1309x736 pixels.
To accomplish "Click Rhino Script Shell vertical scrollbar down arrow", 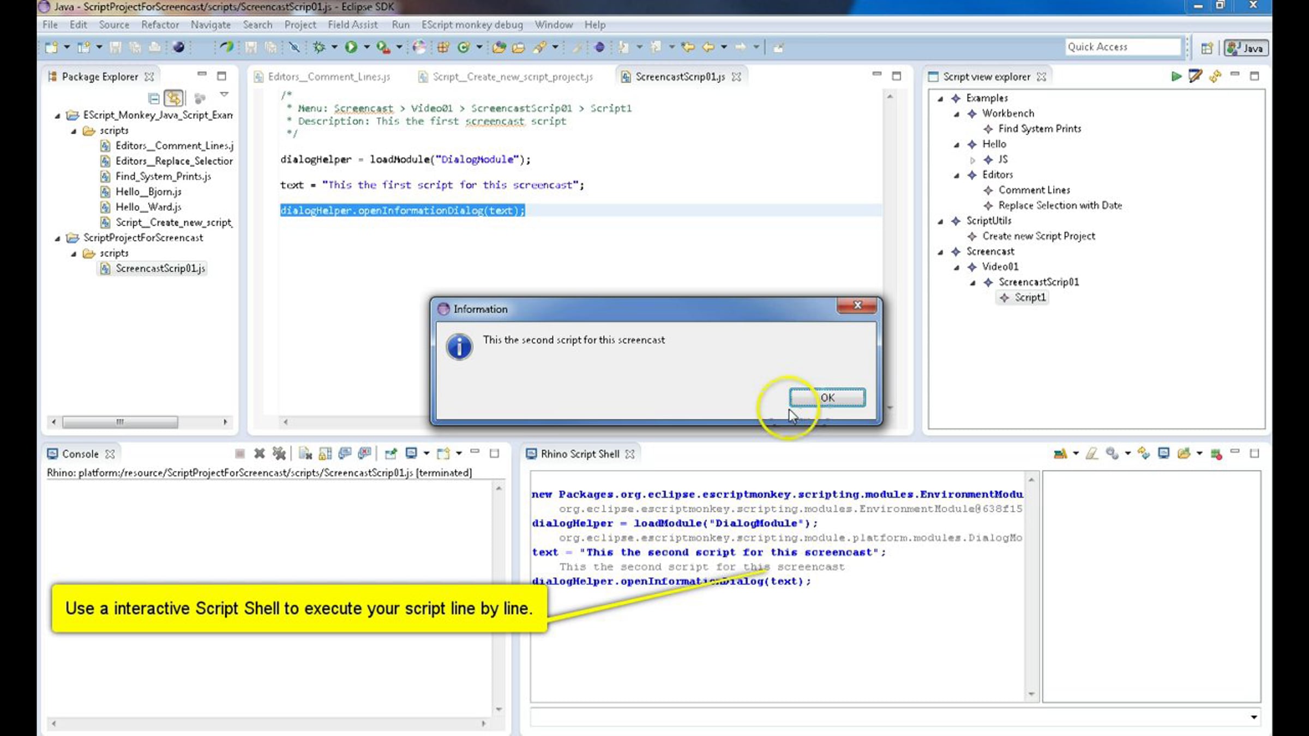I will click(x=1031, y=694).
